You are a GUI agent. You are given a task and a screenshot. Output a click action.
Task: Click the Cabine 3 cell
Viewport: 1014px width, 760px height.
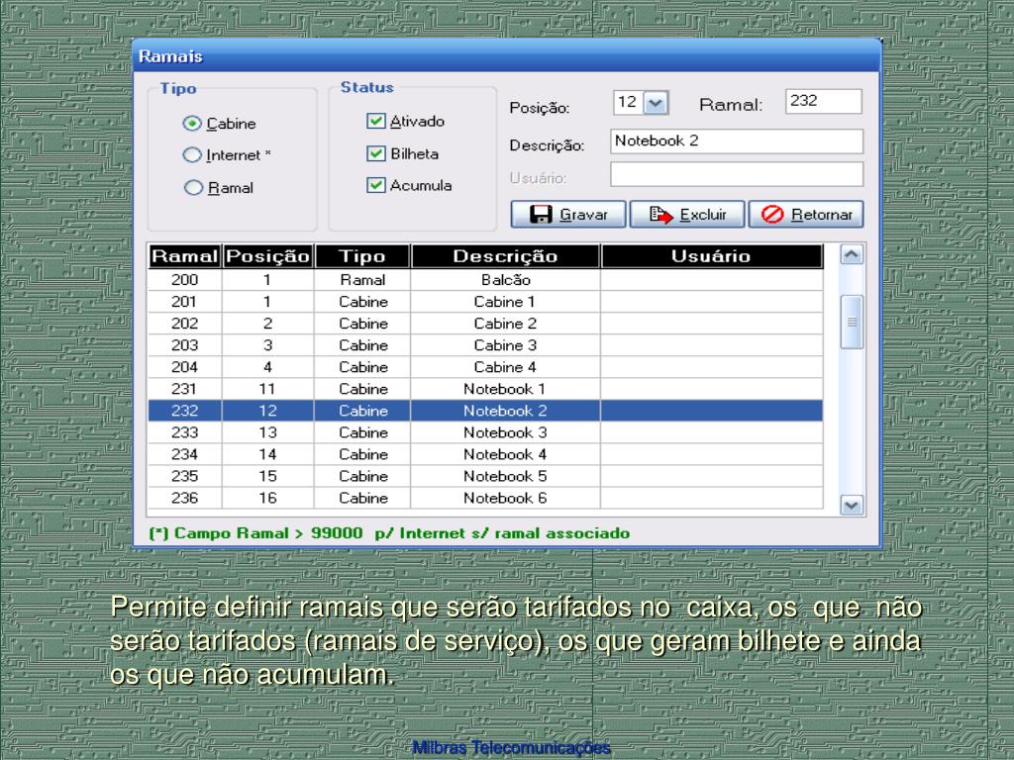505,345
